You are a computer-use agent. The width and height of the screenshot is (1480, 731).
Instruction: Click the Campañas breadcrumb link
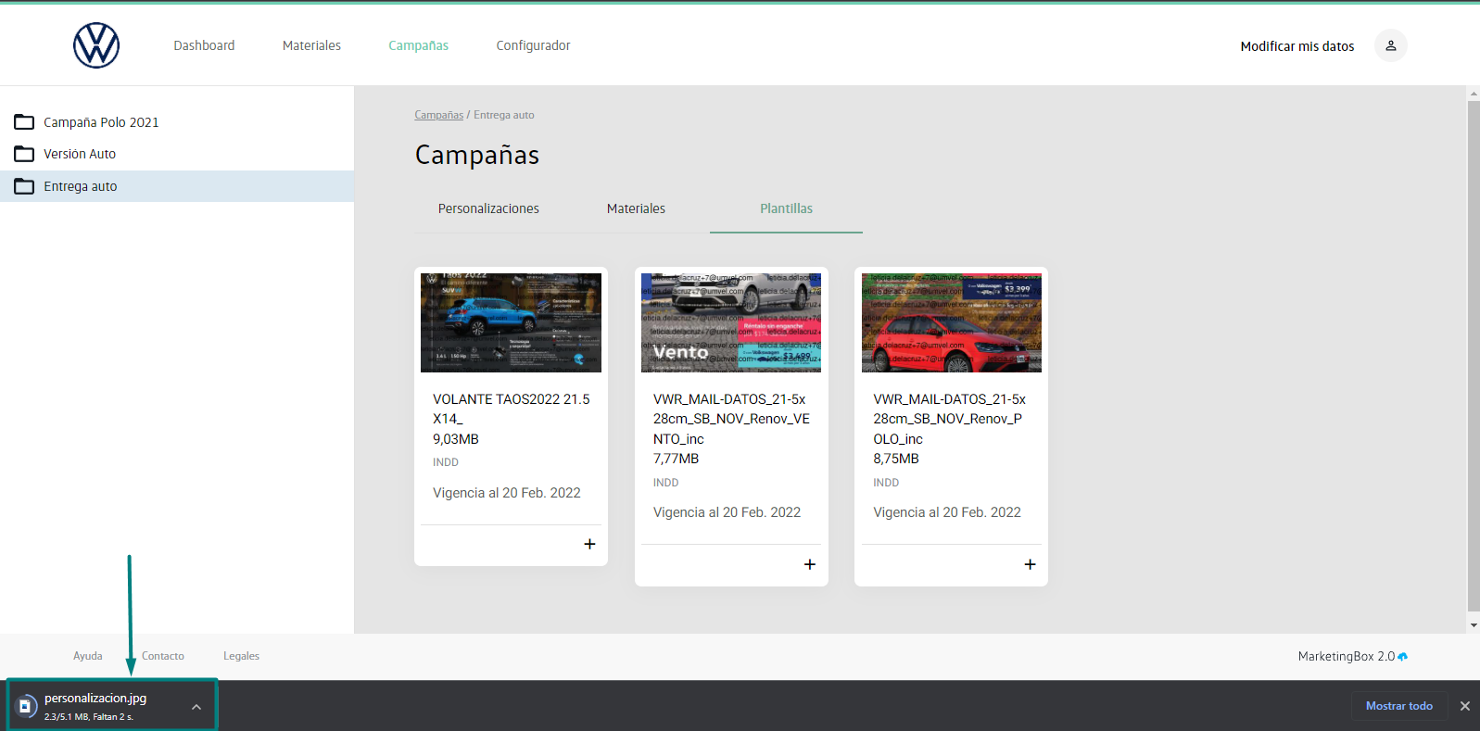tap(438, 115)
